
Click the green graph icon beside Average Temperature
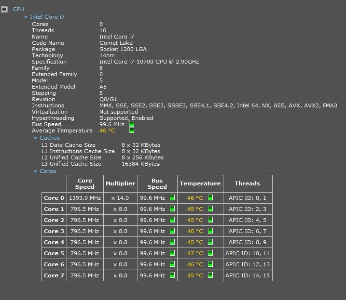132,130
